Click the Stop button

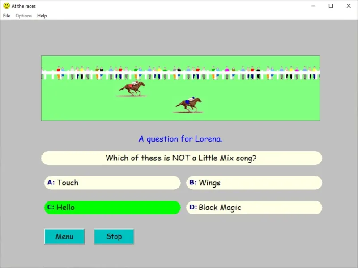(x=114, y=237)
